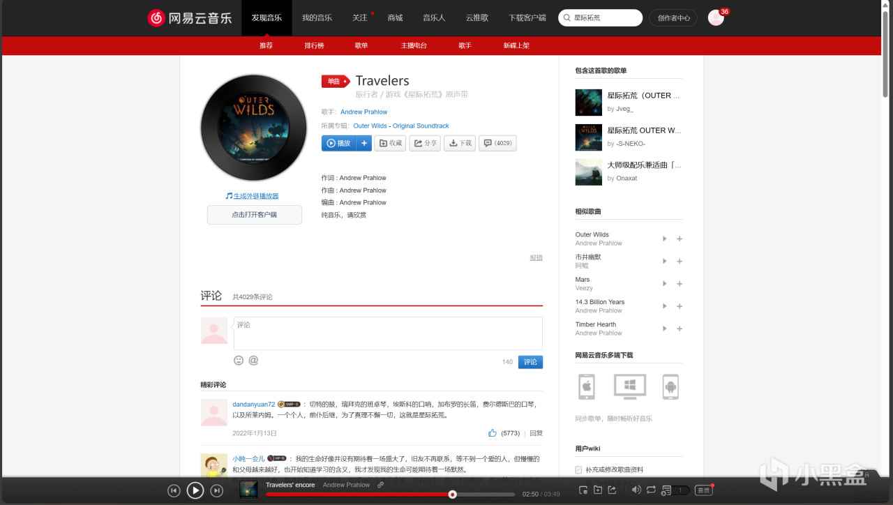Click the 收藏 collect button
The width and height of the screenshot is (893, 505).
(x=391, y=143)
